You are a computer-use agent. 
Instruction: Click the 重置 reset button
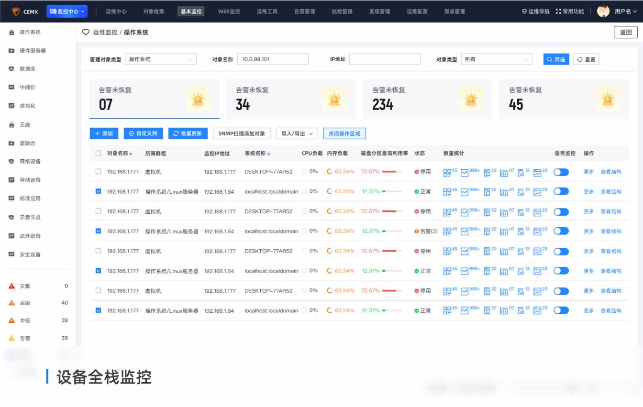(586, 59)
